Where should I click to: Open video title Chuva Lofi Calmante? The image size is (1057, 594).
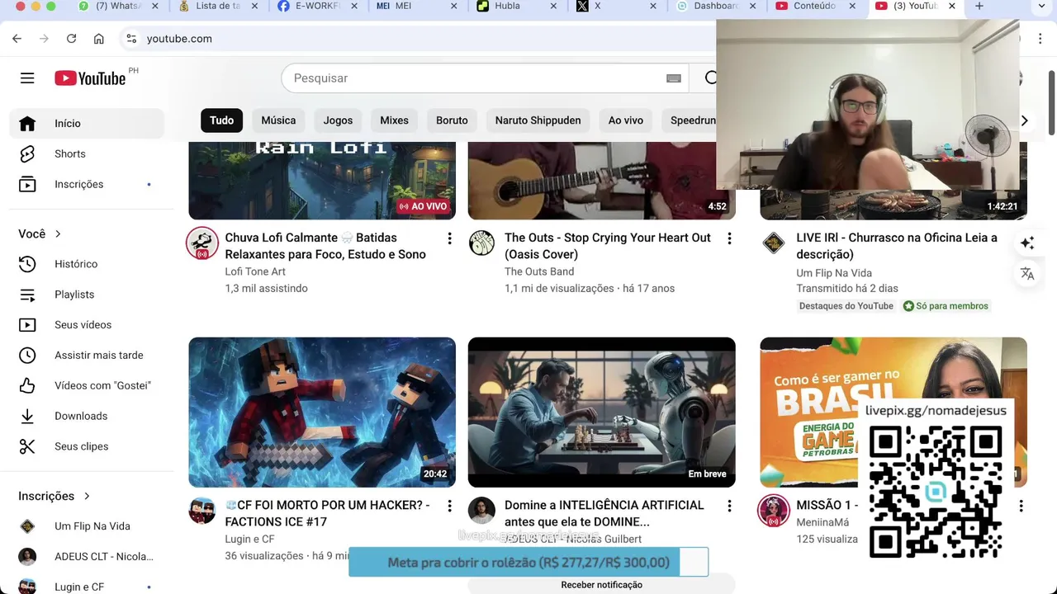pyautogui.click(x=325, y=246)
